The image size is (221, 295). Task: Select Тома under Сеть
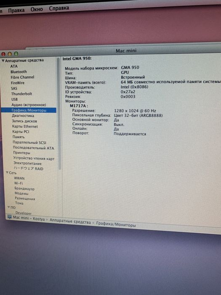click(19, 203)
